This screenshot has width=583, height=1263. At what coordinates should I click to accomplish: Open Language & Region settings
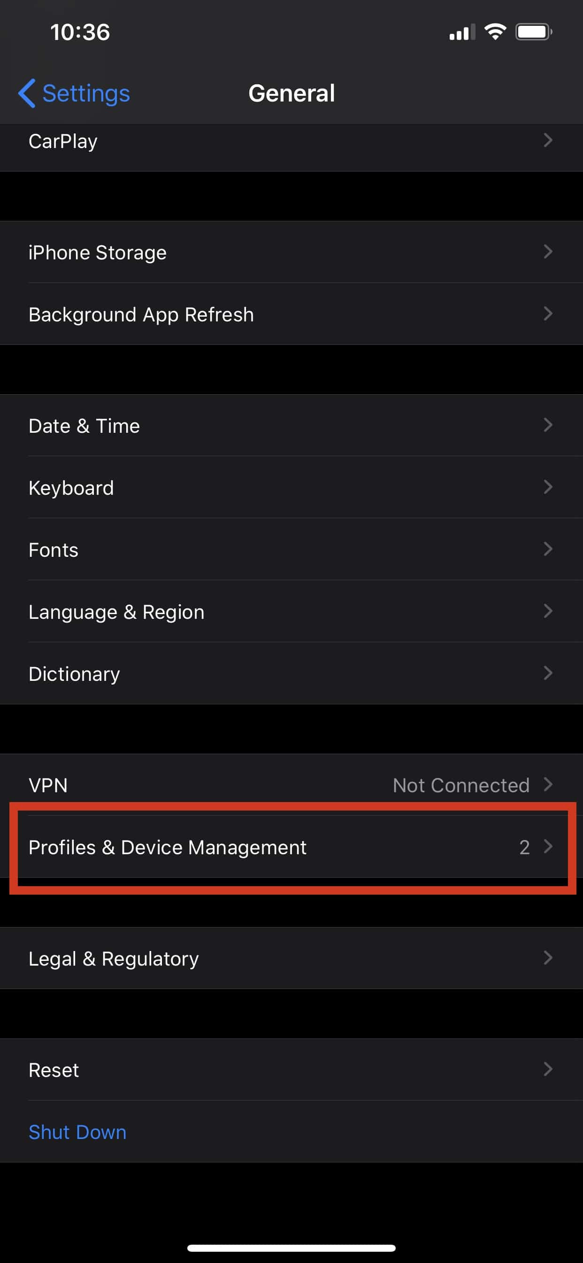coord(291,611)
